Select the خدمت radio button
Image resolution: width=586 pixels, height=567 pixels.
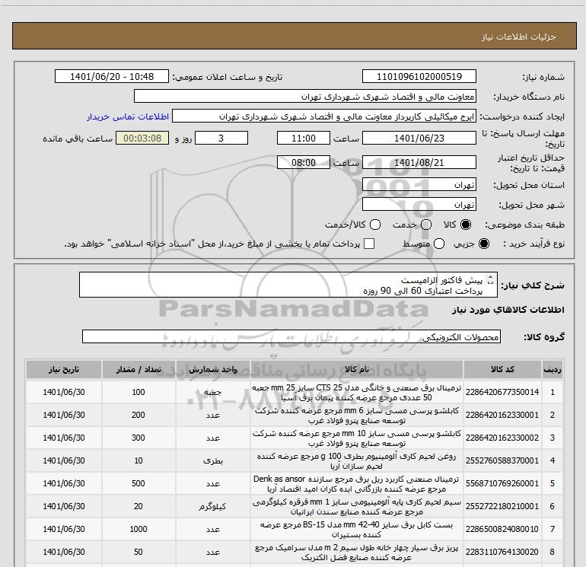(426, 225)
